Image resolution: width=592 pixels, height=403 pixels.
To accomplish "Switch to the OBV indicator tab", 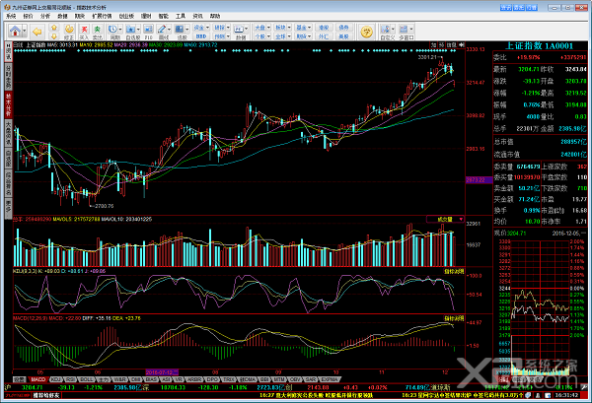I will (x=295, y=379).
